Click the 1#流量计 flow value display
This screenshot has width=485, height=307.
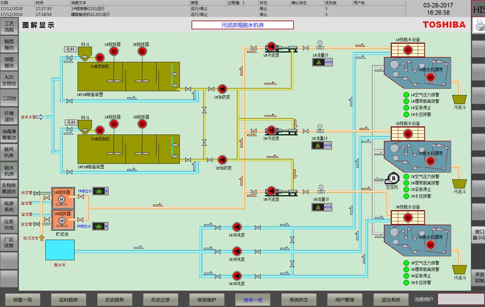click(322, 62)
